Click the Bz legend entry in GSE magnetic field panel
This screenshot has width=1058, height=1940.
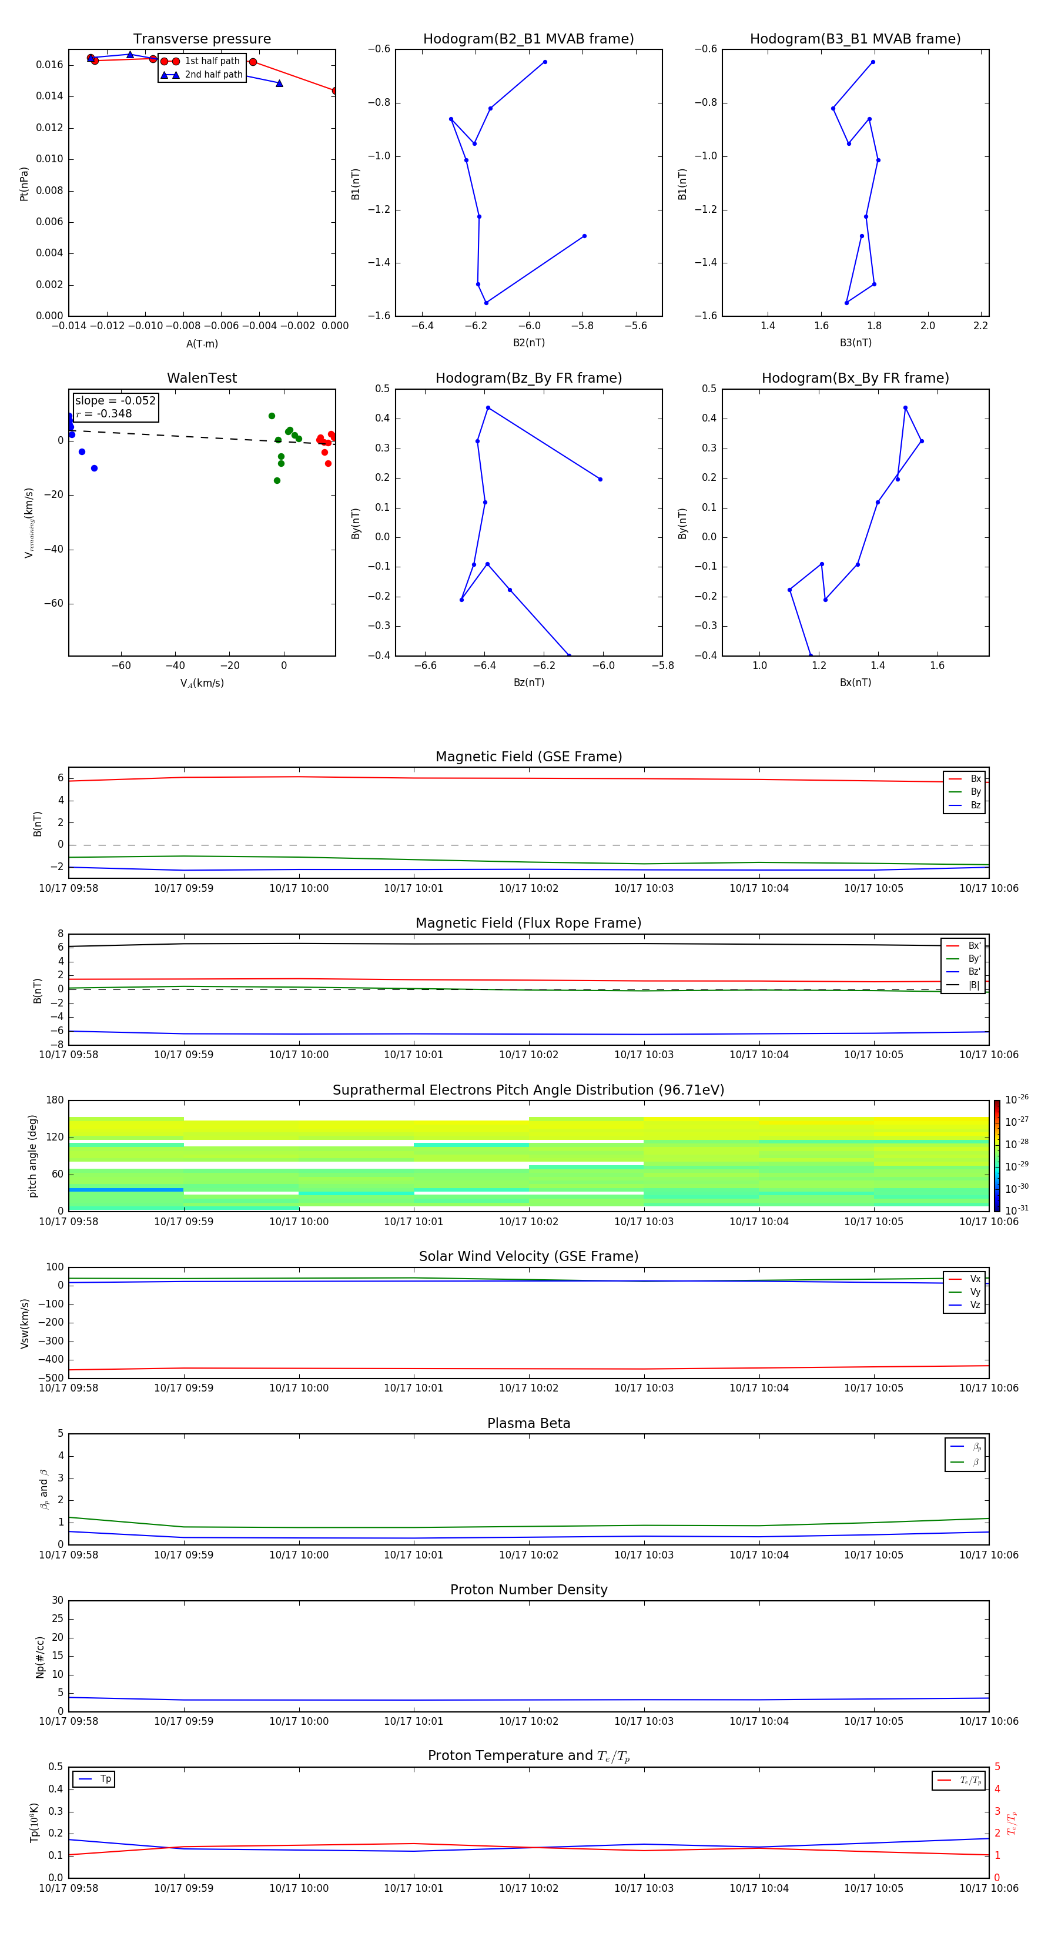coord(965,806)
